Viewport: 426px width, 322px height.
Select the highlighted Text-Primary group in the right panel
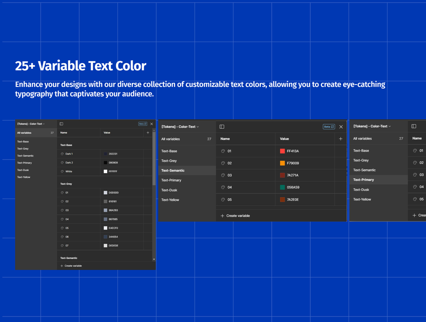[x=364, y=180]
